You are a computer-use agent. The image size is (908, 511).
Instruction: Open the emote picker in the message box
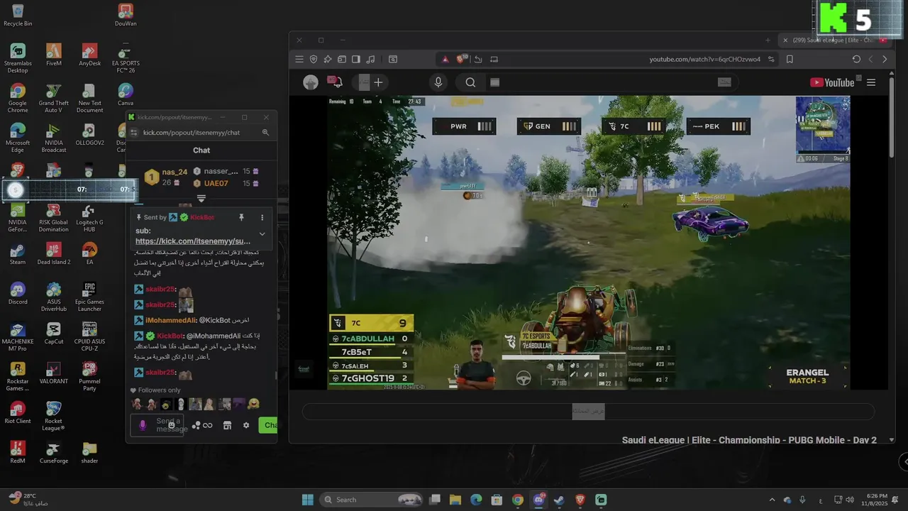point(171,425)
